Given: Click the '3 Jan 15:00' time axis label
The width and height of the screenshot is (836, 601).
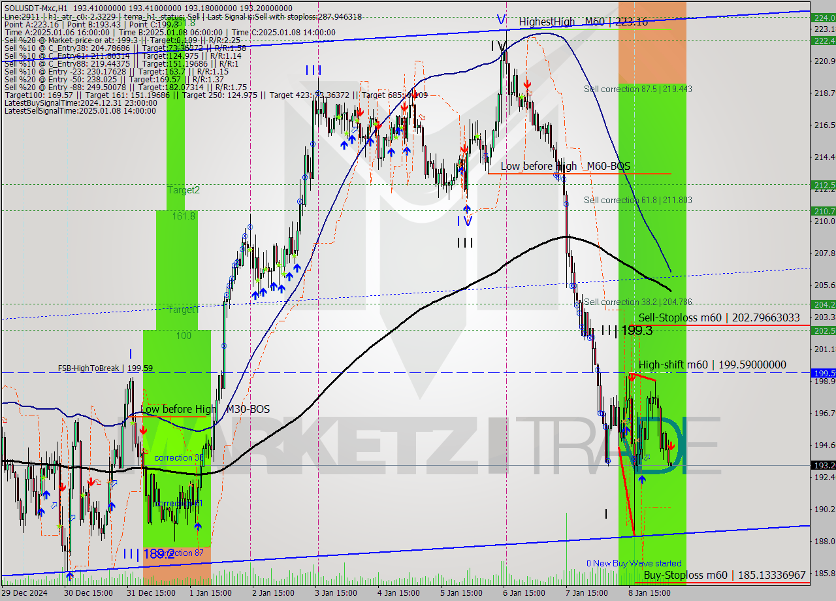Looking at the screenshot, I should click(336, 593).
